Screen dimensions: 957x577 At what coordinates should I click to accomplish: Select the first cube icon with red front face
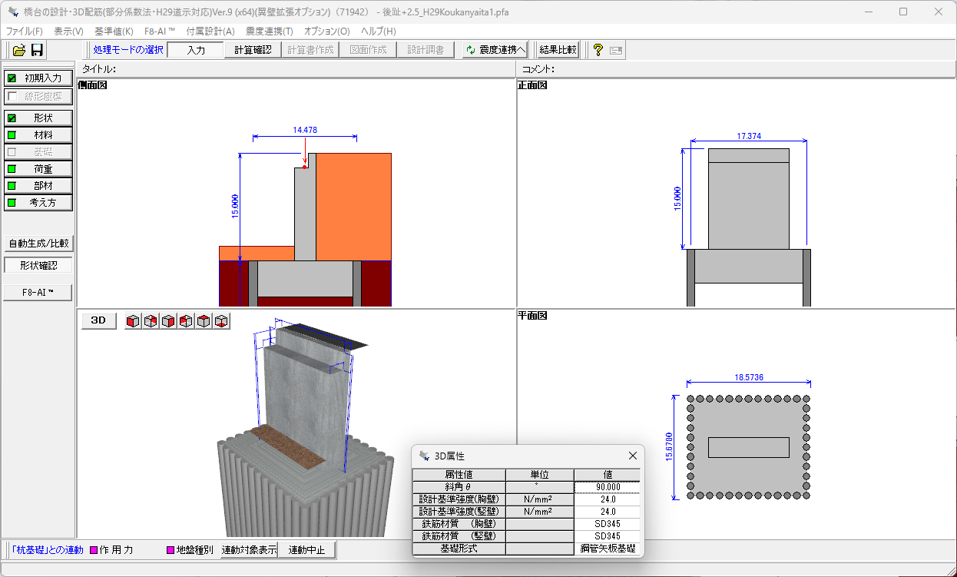pos(133,321)
